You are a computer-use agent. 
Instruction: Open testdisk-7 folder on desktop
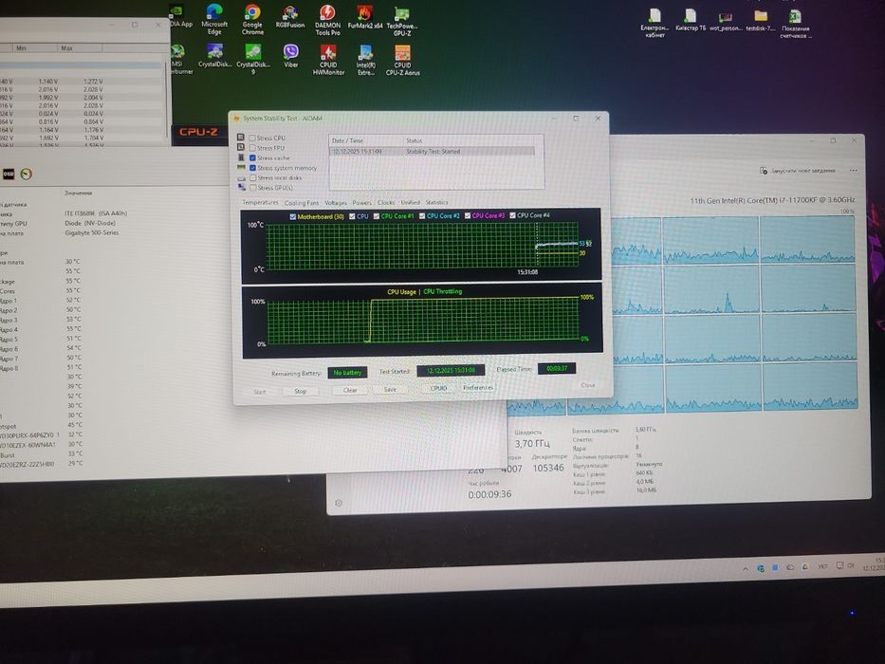(760, 20)
